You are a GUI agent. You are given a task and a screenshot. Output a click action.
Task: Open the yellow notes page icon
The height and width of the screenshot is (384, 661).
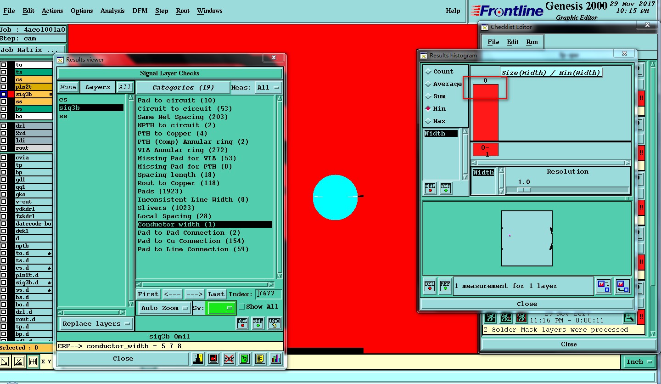click(260, 359)
